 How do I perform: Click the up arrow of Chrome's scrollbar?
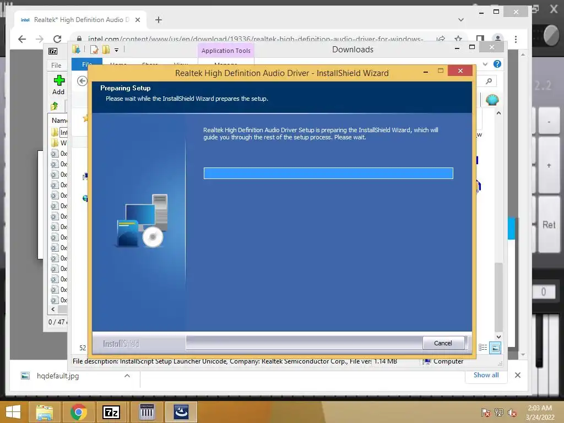coord(523,55)
